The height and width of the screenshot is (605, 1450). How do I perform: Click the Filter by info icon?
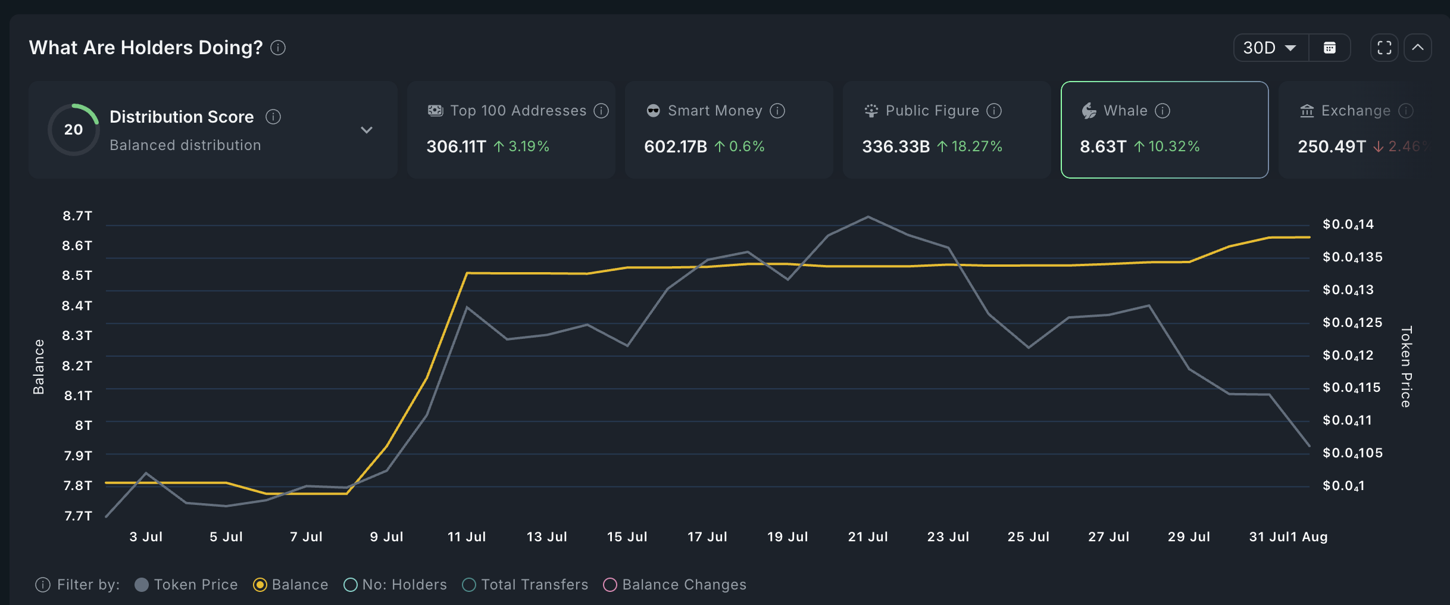point(43,585)
